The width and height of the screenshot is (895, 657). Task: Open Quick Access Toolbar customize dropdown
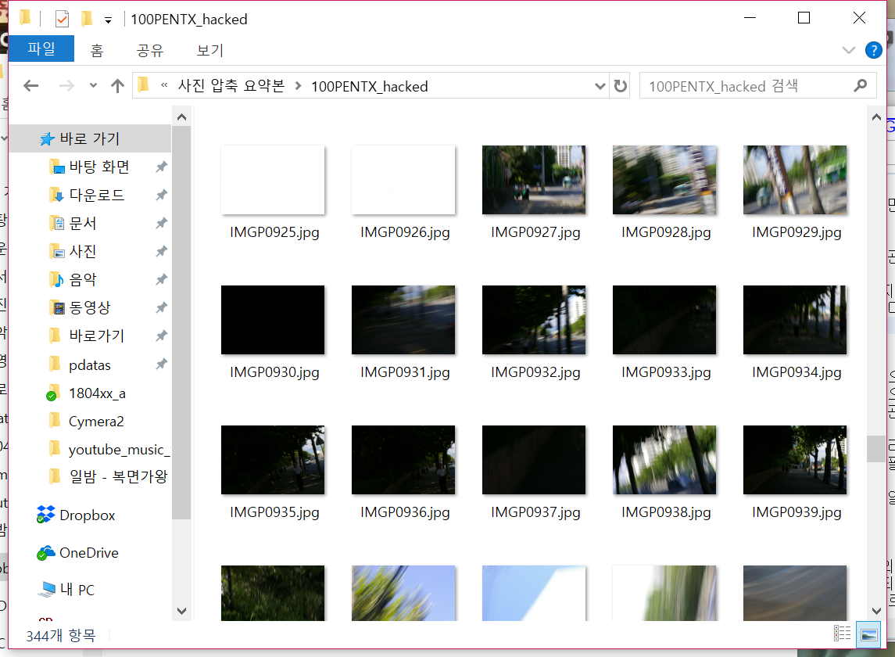point(108,20)
